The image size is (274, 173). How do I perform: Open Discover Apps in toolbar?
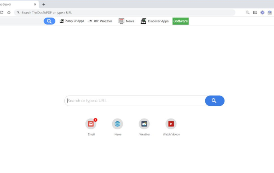(x=155, y=21)
